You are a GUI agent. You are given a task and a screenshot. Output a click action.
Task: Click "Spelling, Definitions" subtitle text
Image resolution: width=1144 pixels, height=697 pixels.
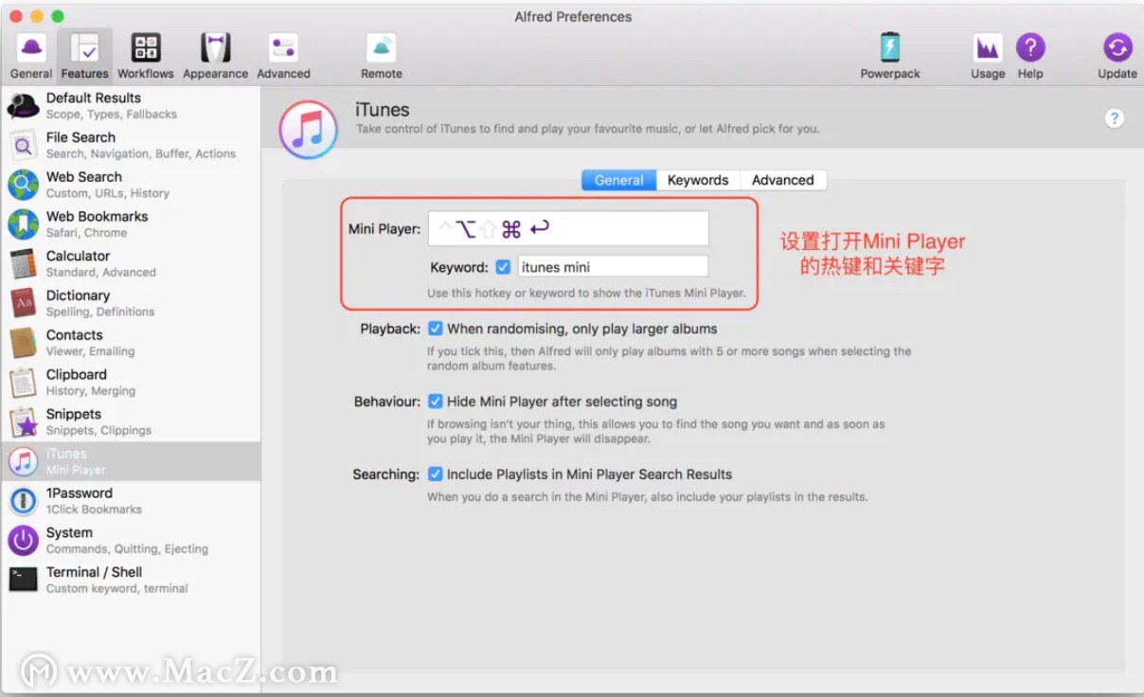click(100, 313)
